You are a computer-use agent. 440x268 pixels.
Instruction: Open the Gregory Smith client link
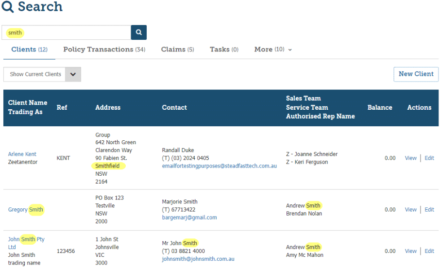(x=26, y=210)
